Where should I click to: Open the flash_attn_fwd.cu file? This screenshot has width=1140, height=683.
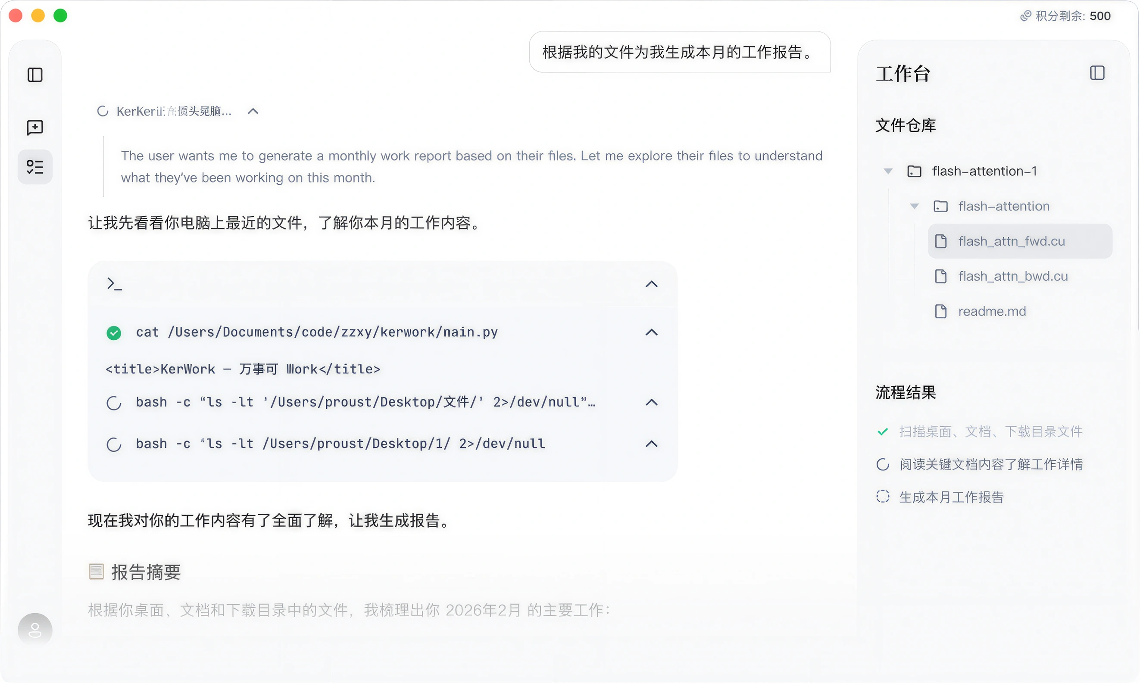[x=1011, y=241]
